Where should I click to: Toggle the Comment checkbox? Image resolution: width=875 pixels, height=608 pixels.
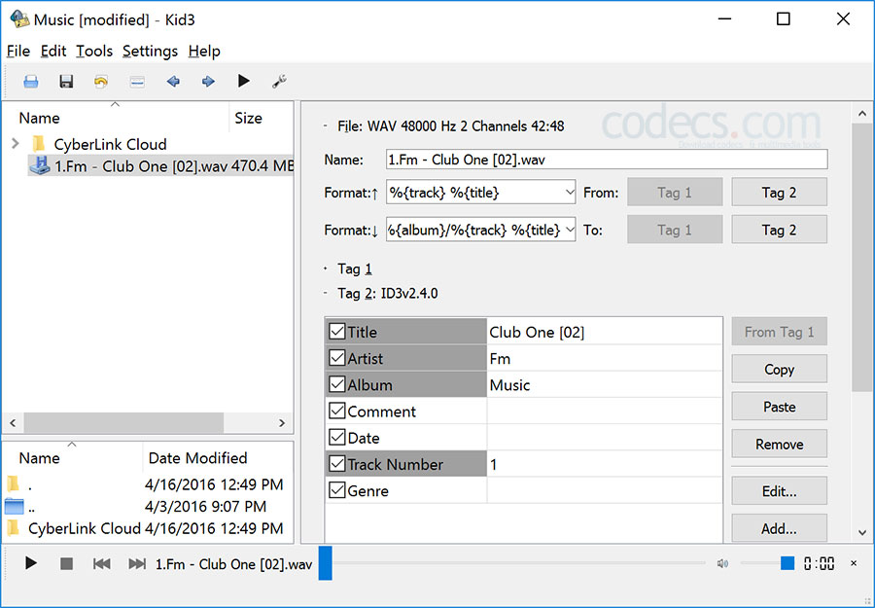pos(337,411)
